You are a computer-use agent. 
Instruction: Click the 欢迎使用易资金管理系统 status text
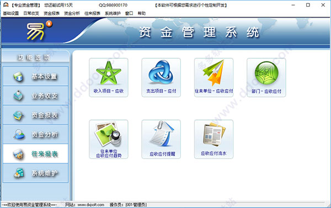click(x=29, y=205)
